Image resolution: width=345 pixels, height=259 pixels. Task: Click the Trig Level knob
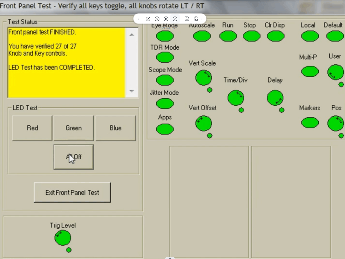62,238
